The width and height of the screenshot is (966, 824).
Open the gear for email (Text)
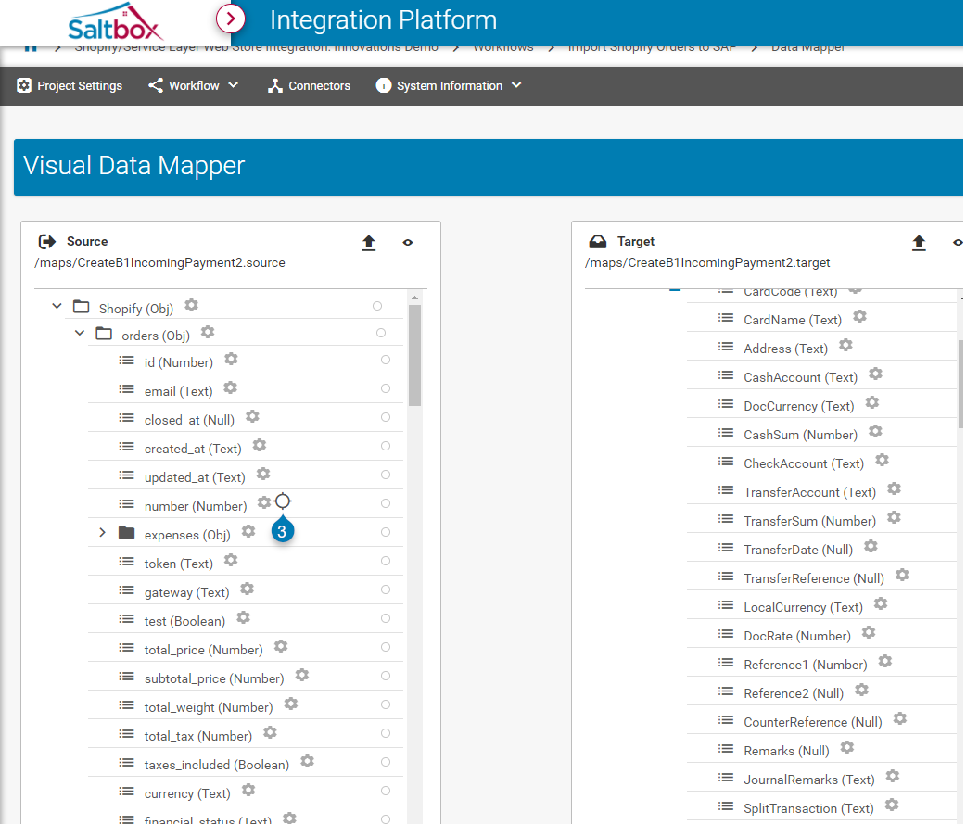tap(231, 387)
